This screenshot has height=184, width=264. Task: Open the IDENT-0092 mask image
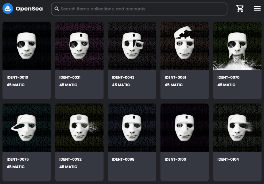(79, 128)
